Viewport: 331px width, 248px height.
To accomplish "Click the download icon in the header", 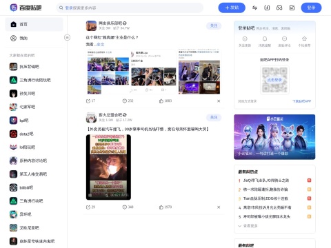I will coord(267,8).
